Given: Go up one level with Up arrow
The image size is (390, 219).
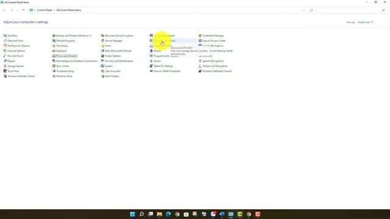Looking at the screenshot, I should (x=23, y=10).
